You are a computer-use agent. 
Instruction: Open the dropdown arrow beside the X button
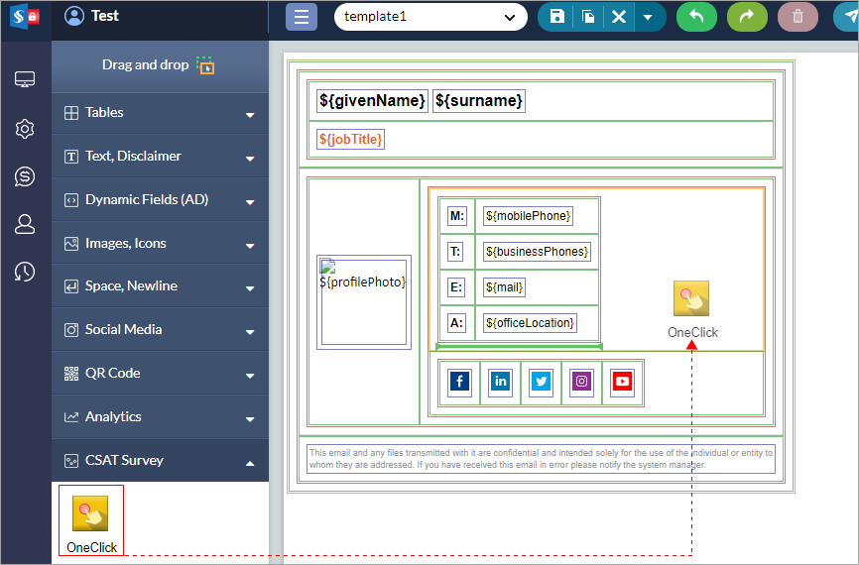tap(648, 17)
